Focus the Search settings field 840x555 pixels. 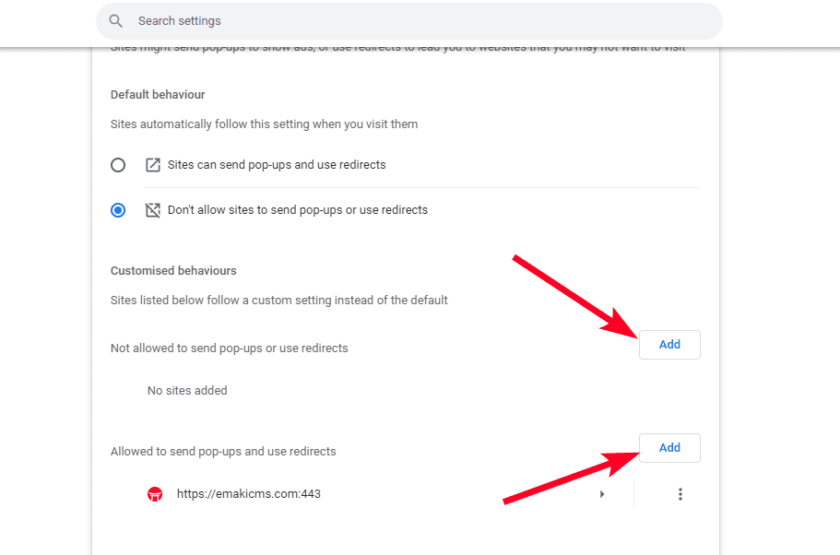tap(415, 21)
